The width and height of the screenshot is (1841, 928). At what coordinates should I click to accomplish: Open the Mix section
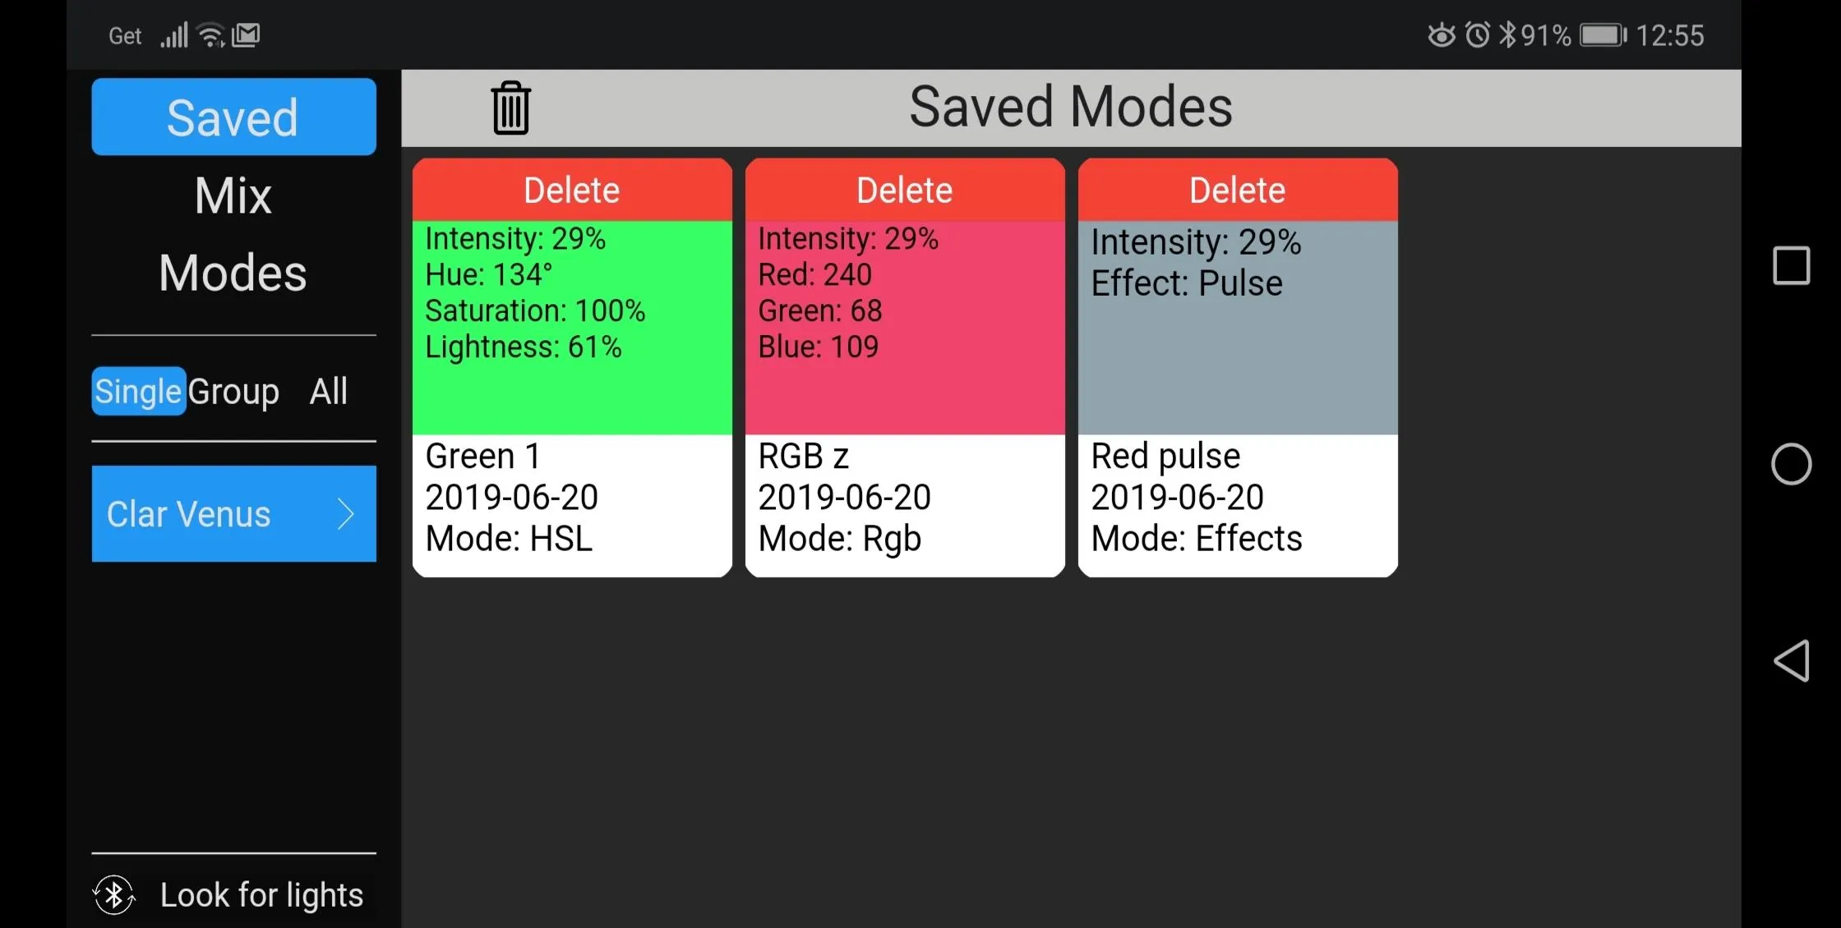(233, 194)
